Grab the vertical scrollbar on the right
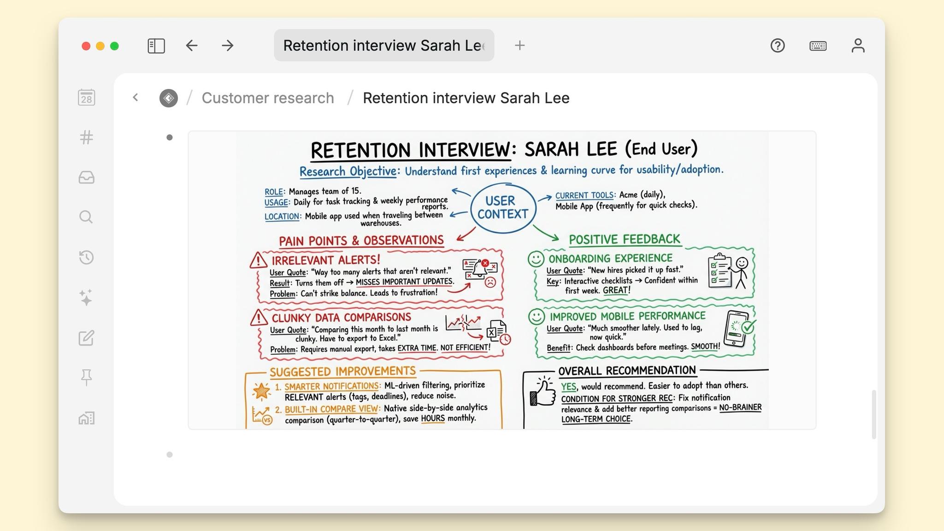Viewport: 944px width, 531px height. click(x=873, y=414)
